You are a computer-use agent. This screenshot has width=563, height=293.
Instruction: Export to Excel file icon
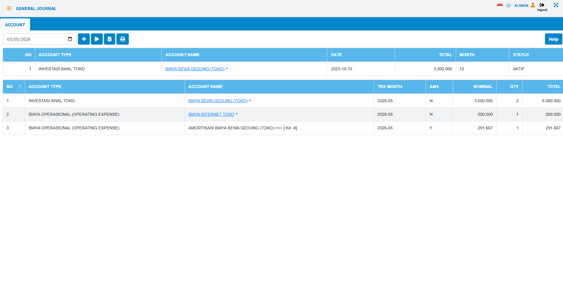[110, 39]
